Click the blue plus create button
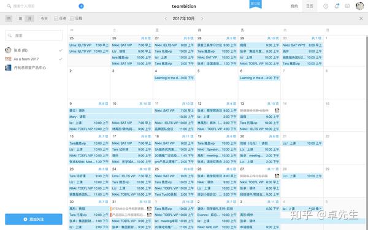 click(x=81, y=6)
